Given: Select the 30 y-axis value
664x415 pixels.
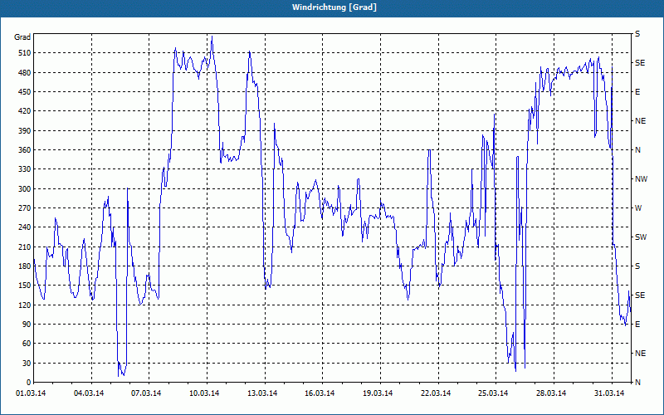Looking at the screenshot, I should [27, 363].
